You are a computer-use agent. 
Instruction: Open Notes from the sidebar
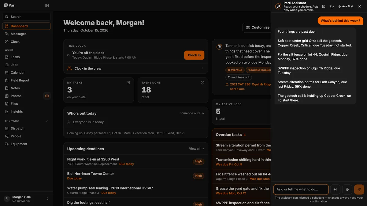tap(26, 88)
